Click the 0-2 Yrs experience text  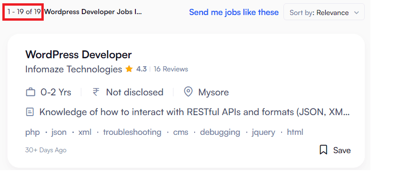(56, 92)
